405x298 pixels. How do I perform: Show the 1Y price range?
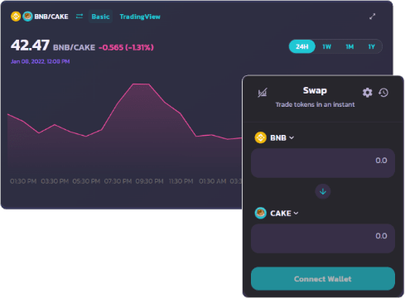tap(371, 46)
